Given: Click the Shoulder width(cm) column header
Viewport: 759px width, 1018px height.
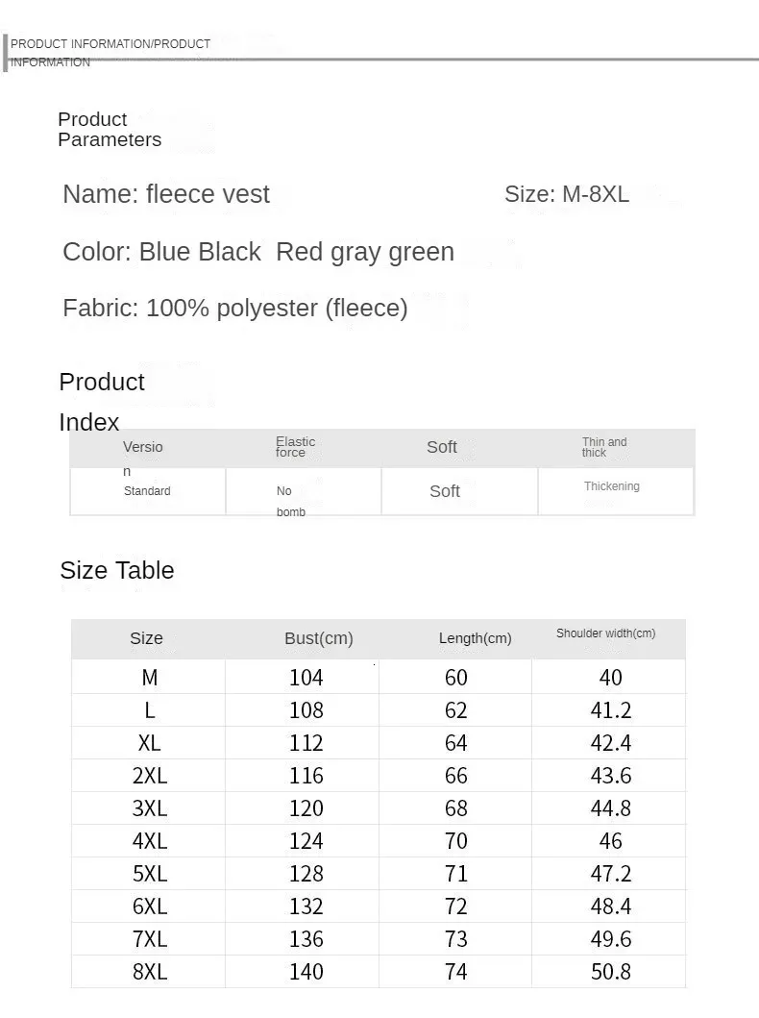Looking at the screenshot, I should (x=605, y=633).
